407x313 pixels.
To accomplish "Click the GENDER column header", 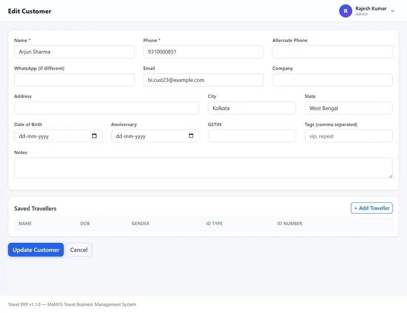I will click(x=140, y=224).
